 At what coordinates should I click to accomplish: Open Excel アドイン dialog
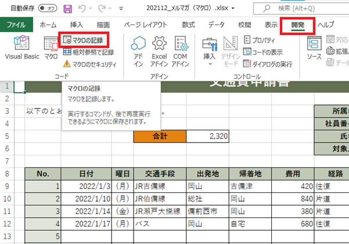(x=159, y=52)
